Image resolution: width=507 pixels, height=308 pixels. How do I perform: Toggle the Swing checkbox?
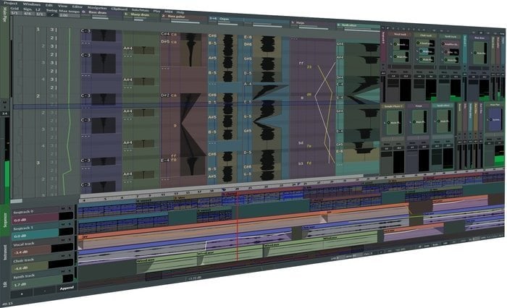click(x=51, y=14)
